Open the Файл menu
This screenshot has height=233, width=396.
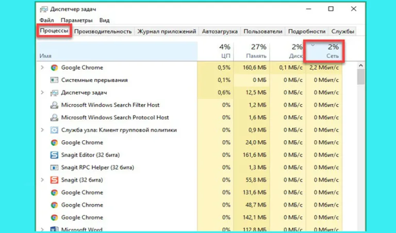[46, 20]
